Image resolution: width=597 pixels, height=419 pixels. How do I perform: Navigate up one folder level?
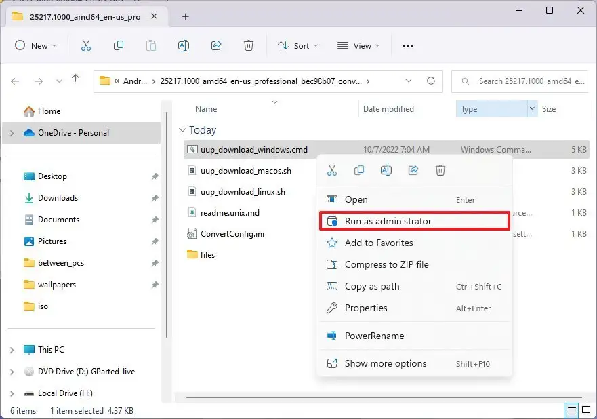(x=76, y=79)
